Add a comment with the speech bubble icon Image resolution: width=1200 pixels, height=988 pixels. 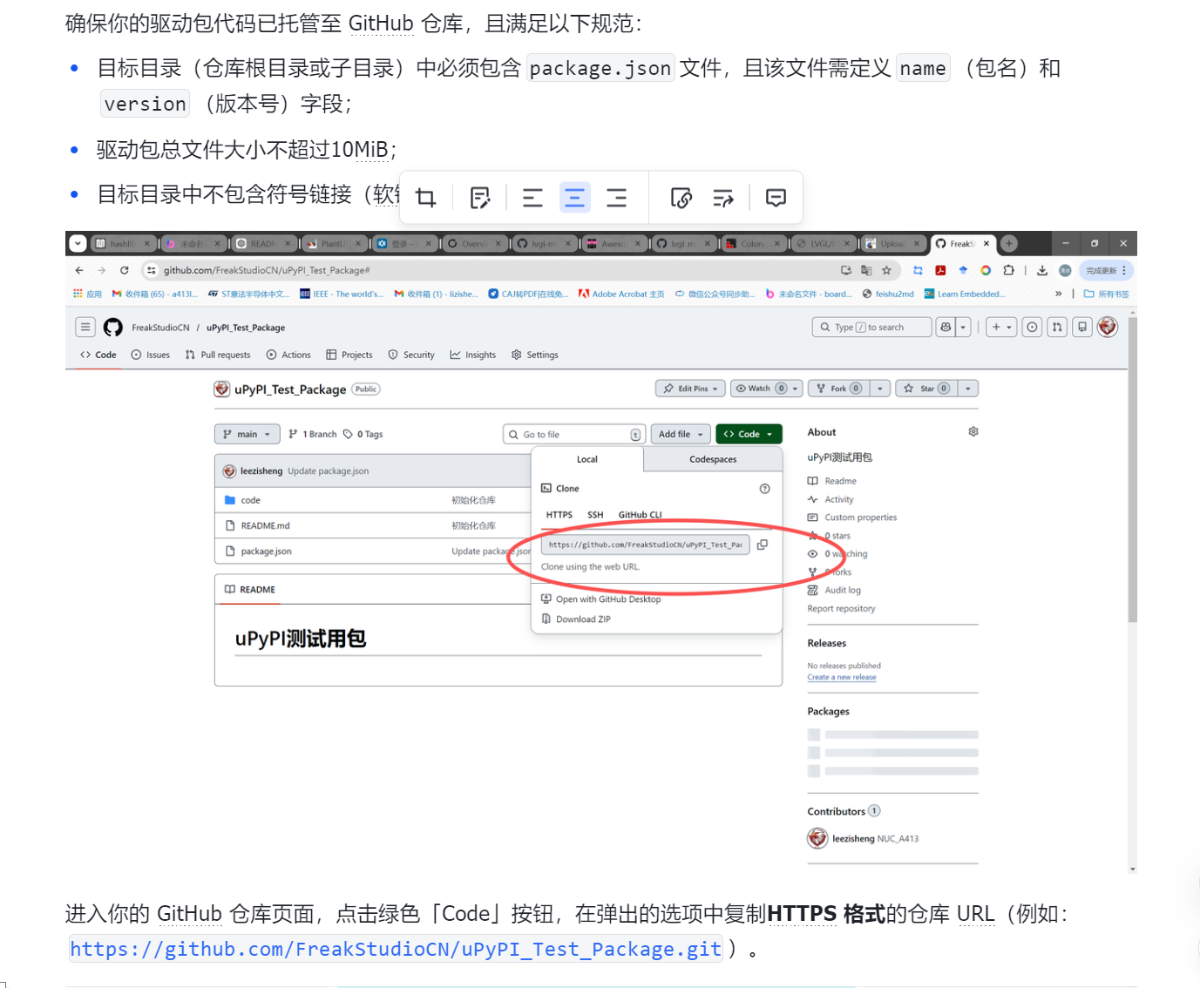[776, 198]
